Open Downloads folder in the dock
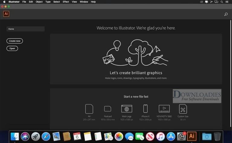 (x=207, y=136)
